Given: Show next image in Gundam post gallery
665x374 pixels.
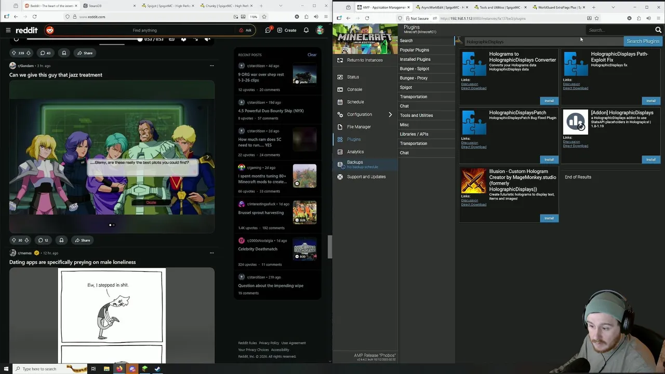Looking at the screenshot, I should click(x=207, y=157).
